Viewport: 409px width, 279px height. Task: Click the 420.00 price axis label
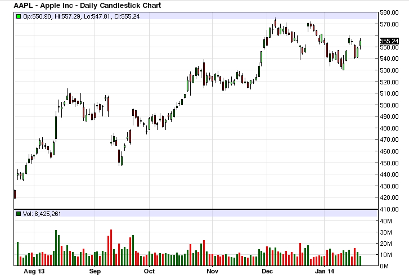point(389,197)
